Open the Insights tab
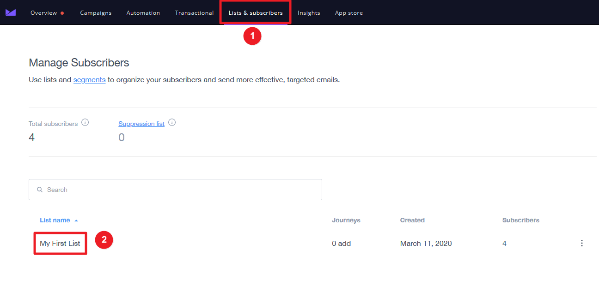Viewport: 599px width, 298px height. 309,12
